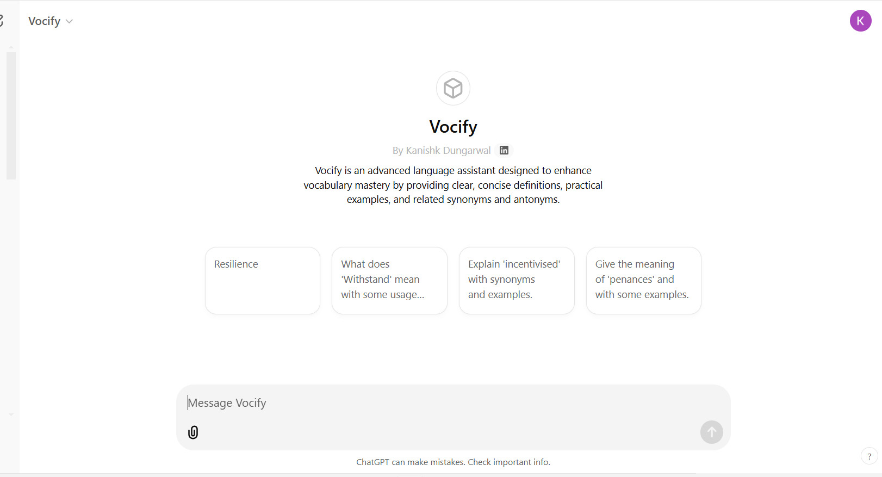Select the 'penances' meaning suggestion card
882x477 pixels.
643,280
